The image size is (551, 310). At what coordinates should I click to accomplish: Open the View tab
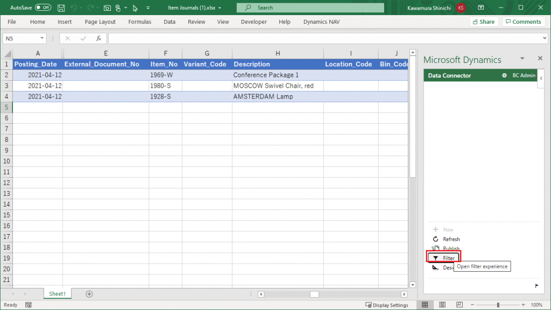(223, 22)
